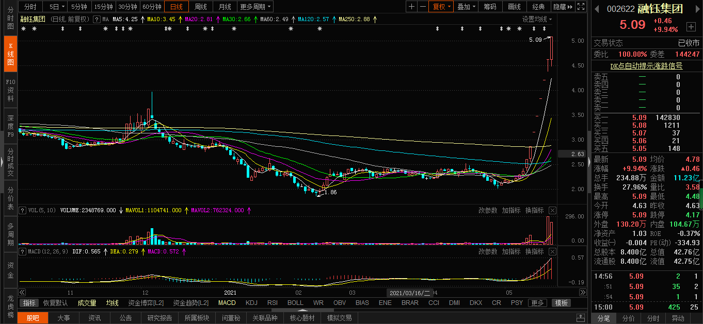This screenshot has height=324, width=703.
Task: Go to next stock with right arrow
Action: (x=697, y=9)
